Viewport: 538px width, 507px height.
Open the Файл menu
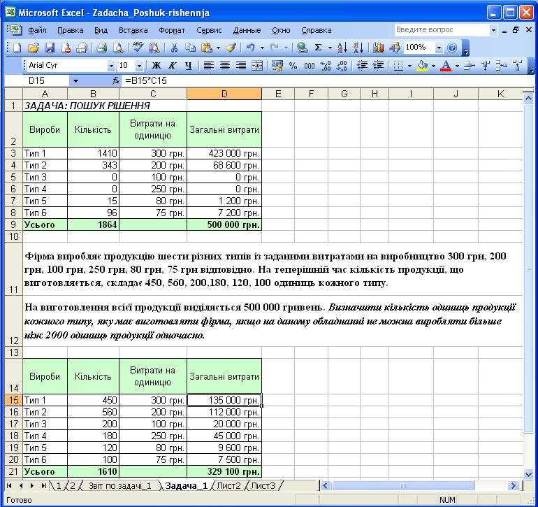(x=37, y=30)
